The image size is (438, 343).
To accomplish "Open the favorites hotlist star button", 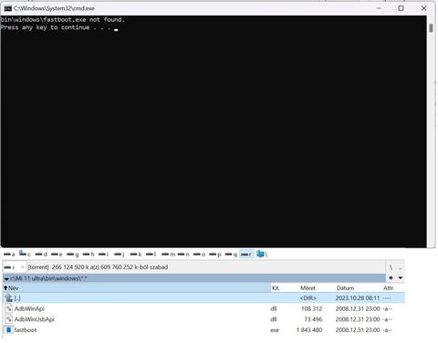I will click(391, 278).
